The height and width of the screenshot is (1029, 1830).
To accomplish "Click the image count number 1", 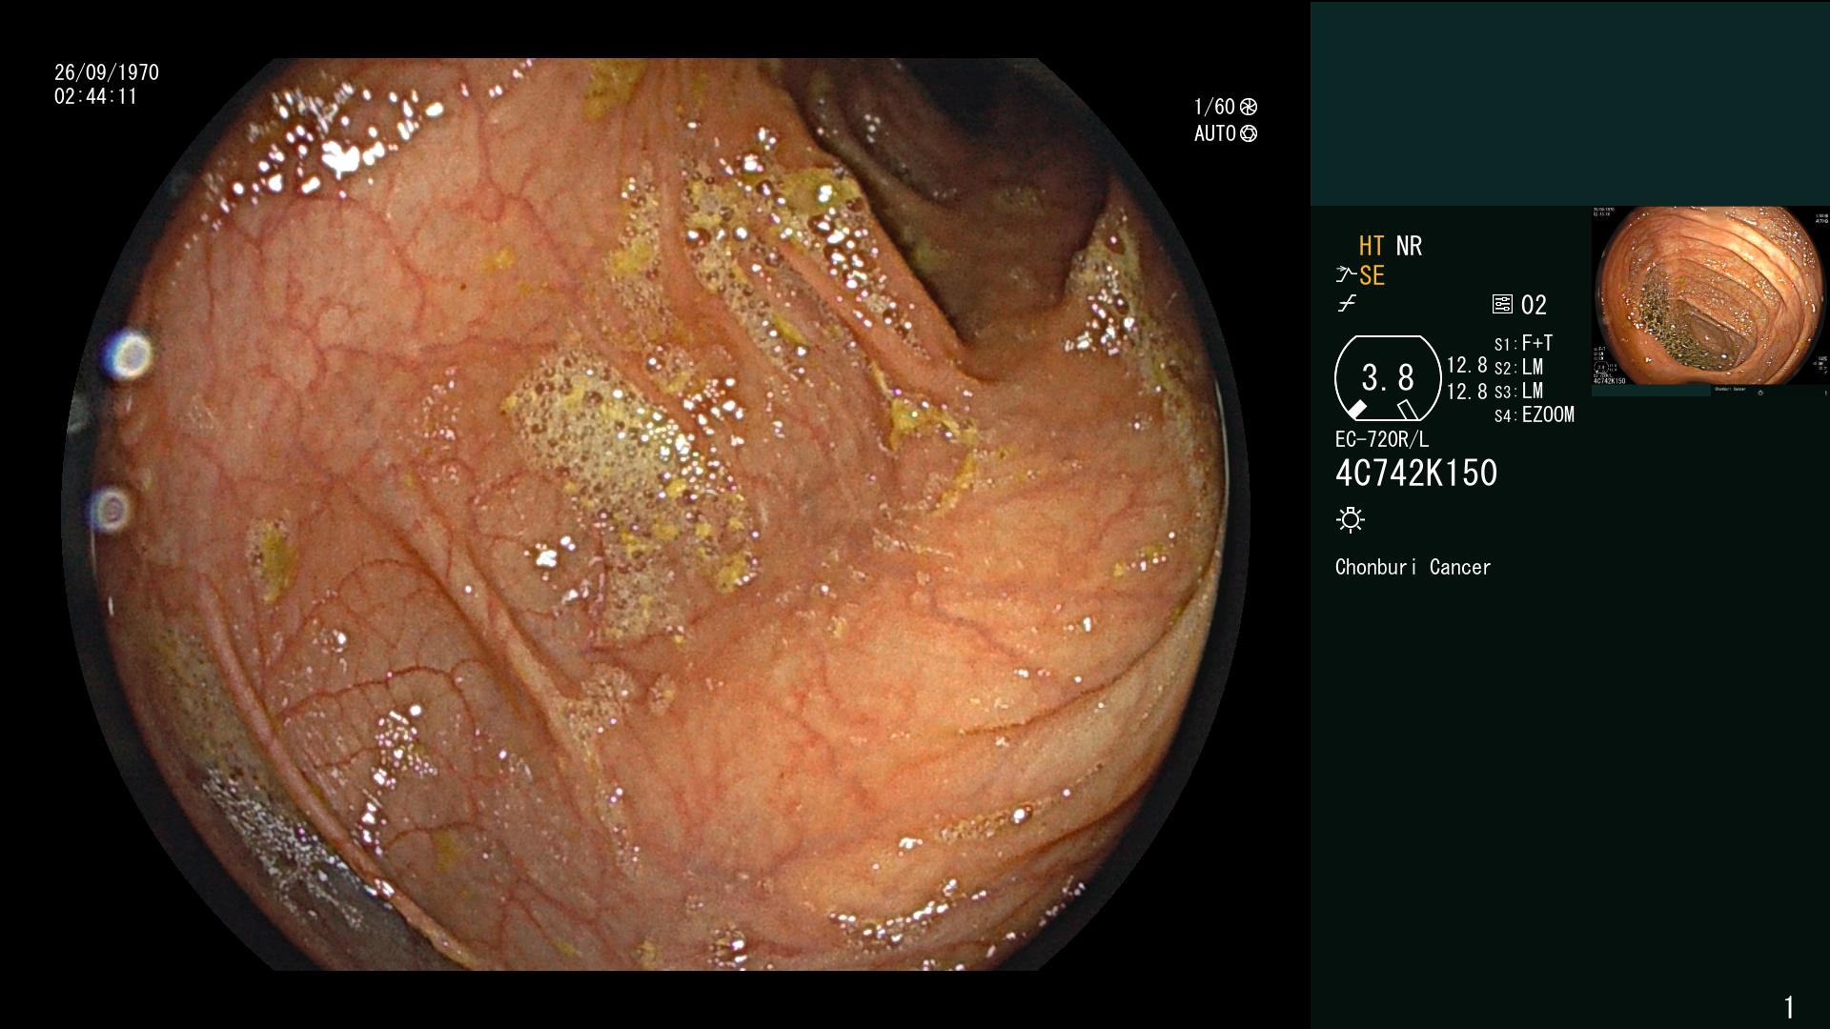I will (x=1789, y=1006).
